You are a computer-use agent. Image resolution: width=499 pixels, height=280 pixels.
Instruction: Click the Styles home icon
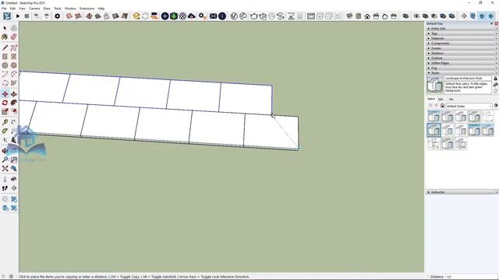click(x=442, y=106)
